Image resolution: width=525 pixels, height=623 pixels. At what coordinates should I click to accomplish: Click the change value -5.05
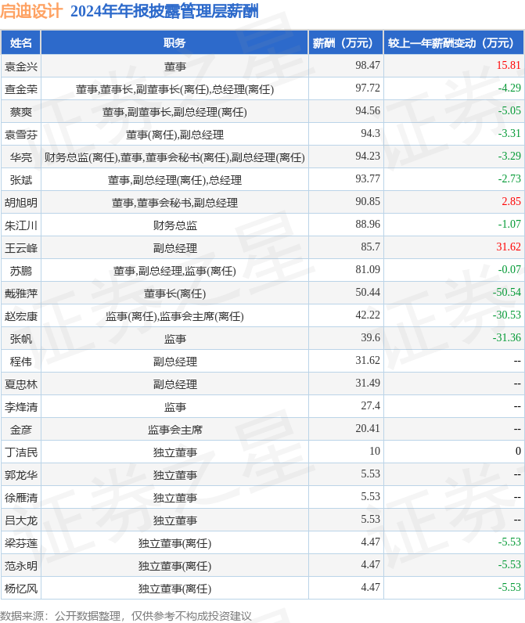tap(509, 110)
